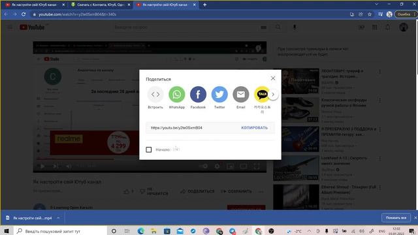Open the media control icon in the browser toolbar

(380, 14)
